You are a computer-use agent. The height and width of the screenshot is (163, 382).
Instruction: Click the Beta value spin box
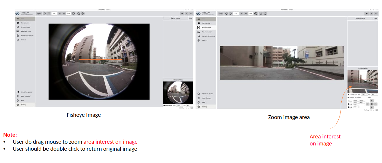pos(356,107)
